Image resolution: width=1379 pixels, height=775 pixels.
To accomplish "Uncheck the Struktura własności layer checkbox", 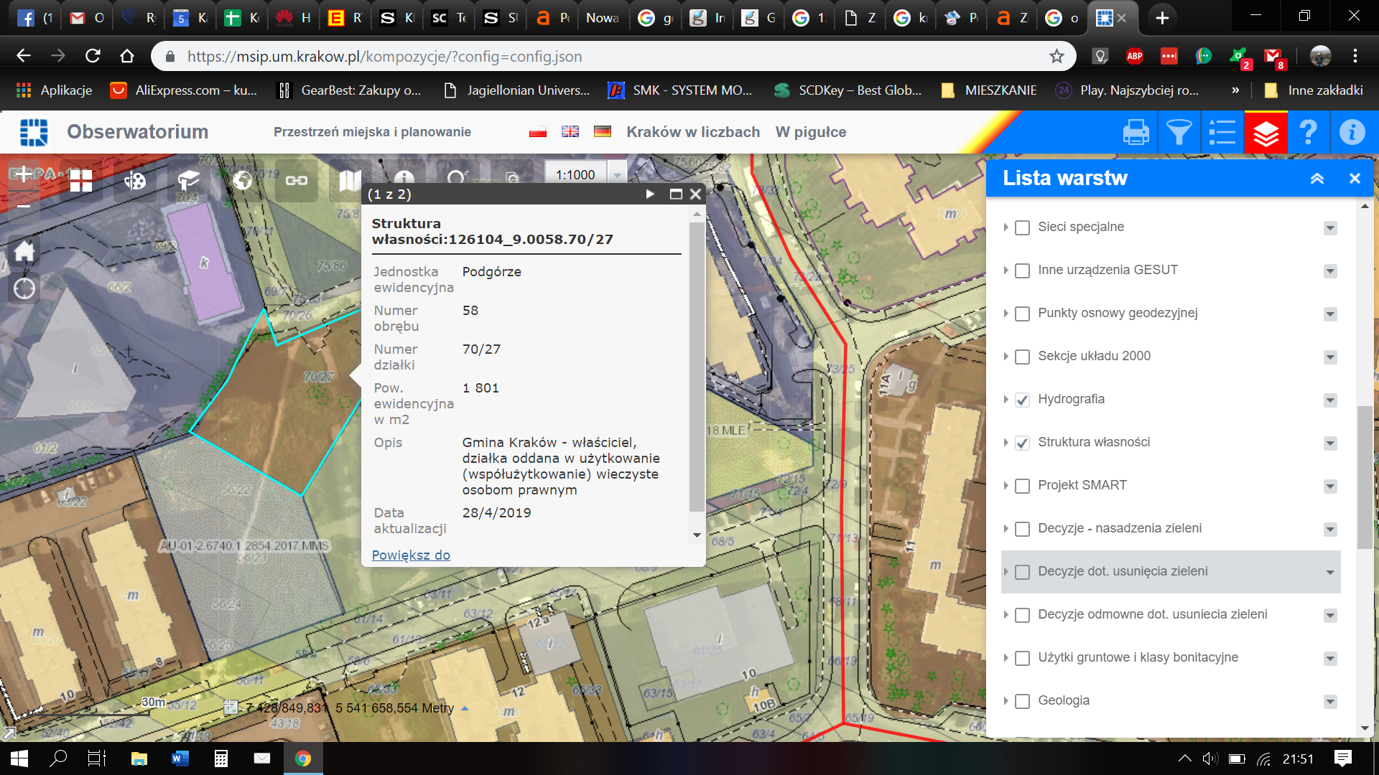I will [x=1022, y=443].
